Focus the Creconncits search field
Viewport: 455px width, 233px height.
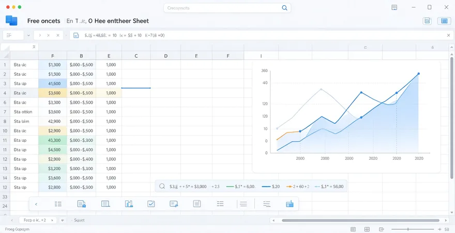tap(227, 8)
